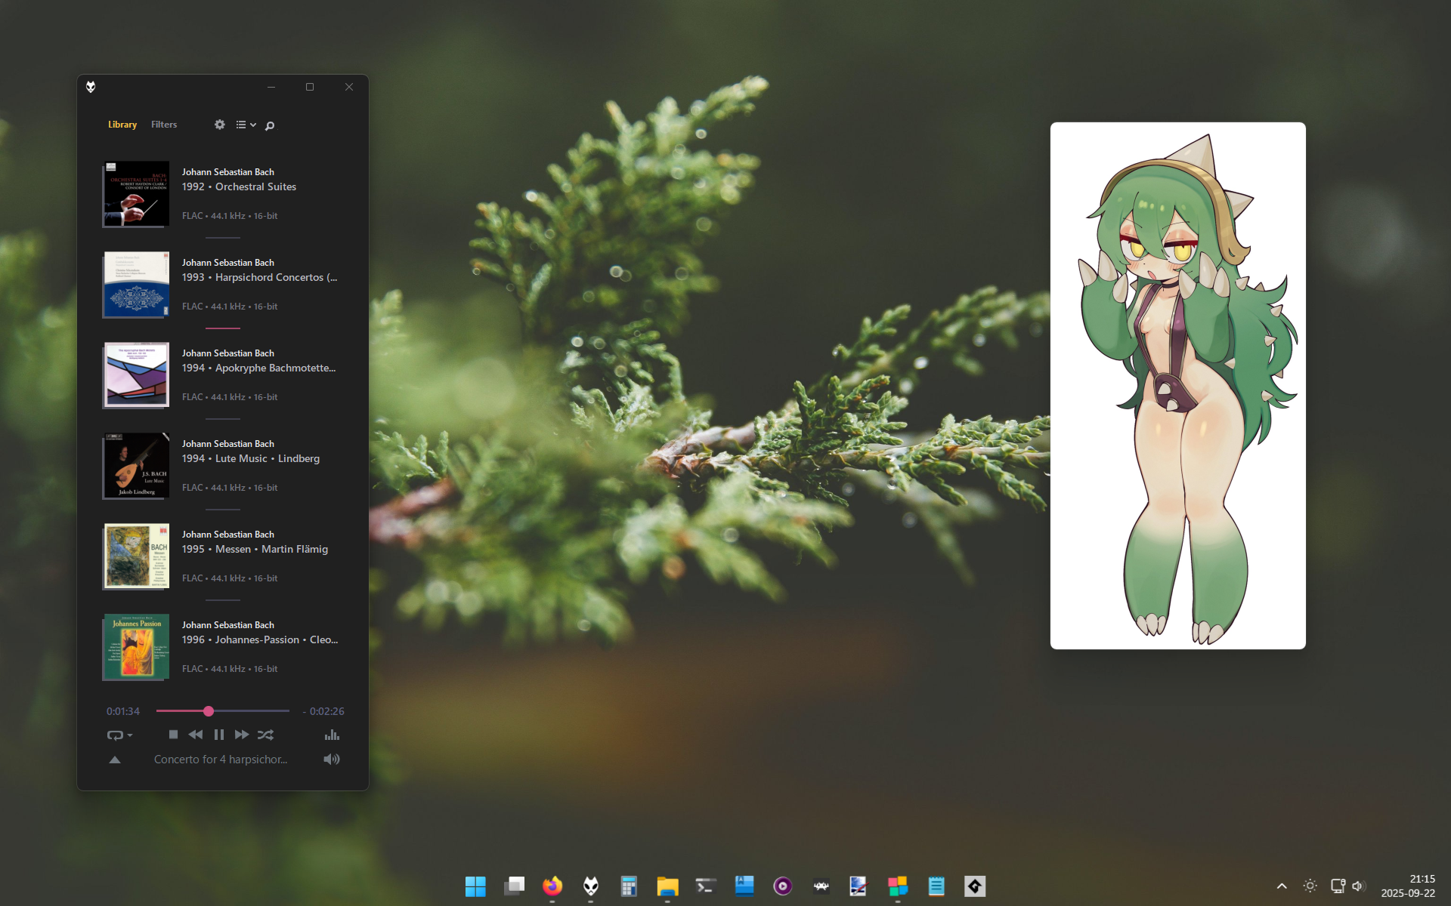Select Lute Music Lindberg album cover
The height and width of the screenshot is (906, 1451).
tap(136, 466)
